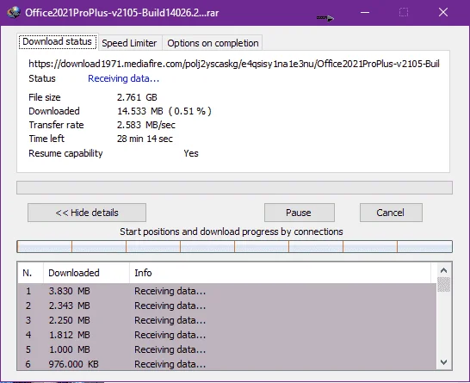The height and width of the screenshot is (383, 470).
Task: Select connection row 2 with 2.343 MB
Action: 227,306
